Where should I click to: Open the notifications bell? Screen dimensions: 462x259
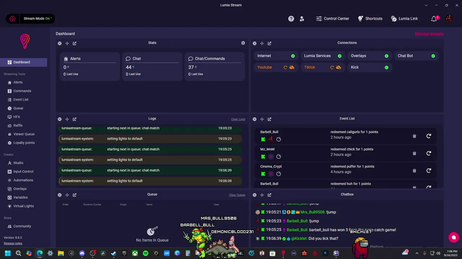tap(434, 19)
